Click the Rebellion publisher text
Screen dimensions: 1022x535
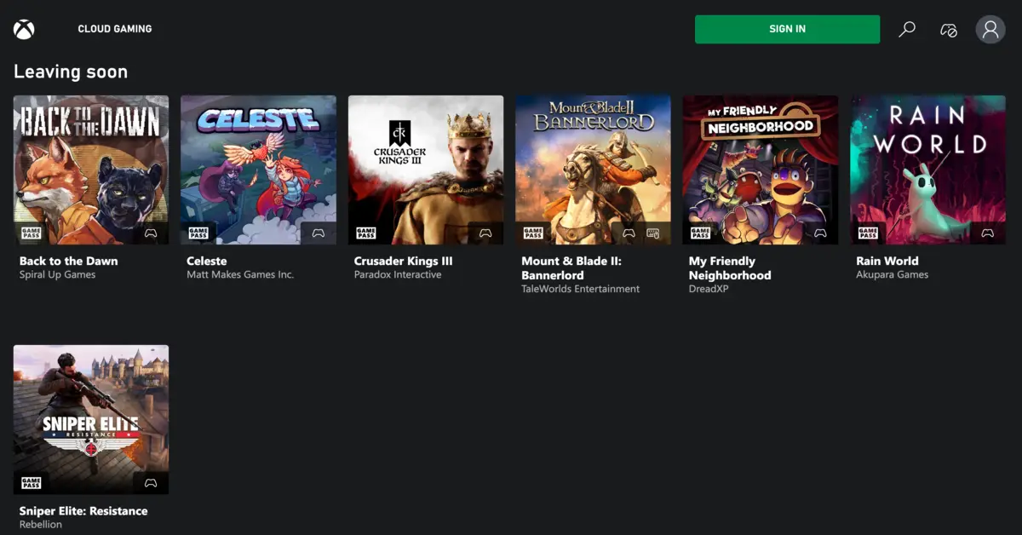click(x=41, y=525)
